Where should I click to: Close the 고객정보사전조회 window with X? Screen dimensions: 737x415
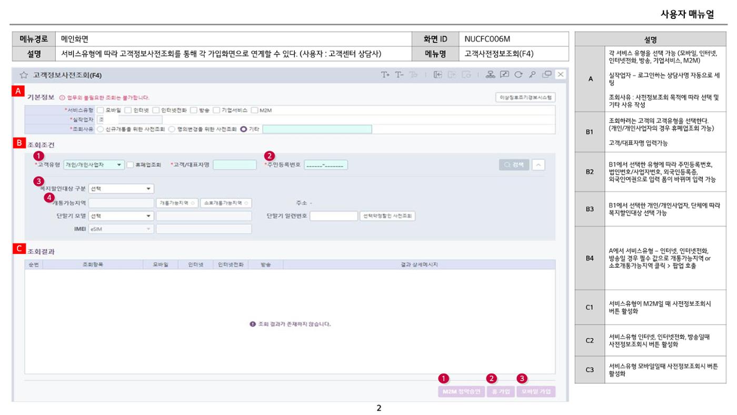click(561, 75)
